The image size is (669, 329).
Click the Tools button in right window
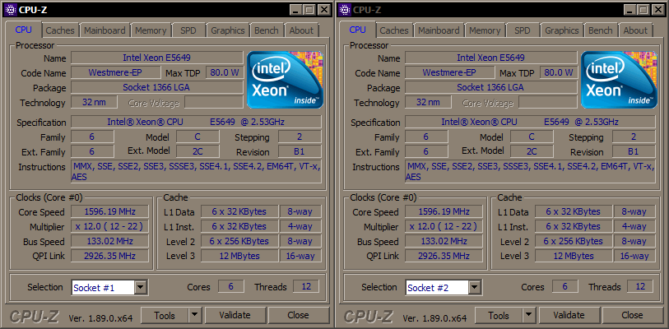(x=498, y=315)
